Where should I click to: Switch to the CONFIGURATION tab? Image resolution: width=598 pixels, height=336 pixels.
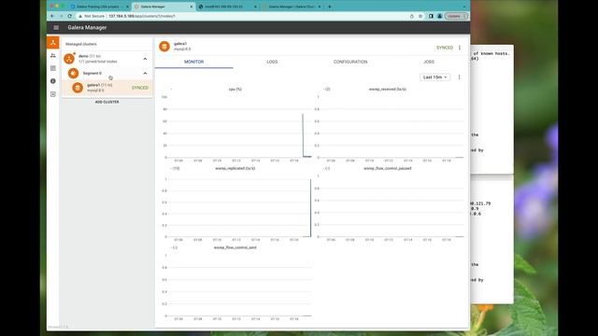point(350,62)
